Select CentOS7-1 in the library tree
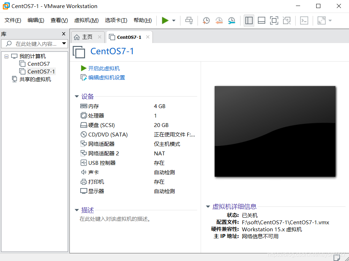The height and width of the screenshot is (261, 349). tap(41, 72)
